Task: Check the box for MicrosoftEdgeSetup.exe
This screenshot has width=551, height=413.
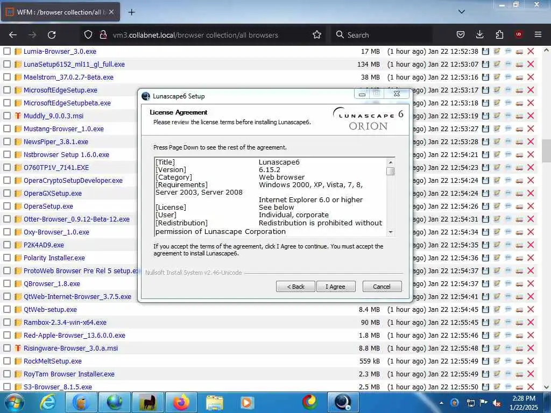Action: [7, 90]
